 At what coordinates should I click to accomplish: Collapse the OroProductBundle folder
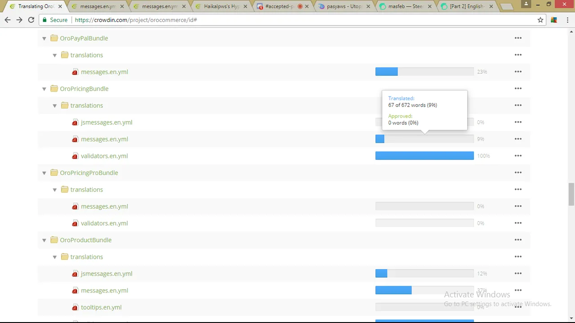click(x=44, y=240)
